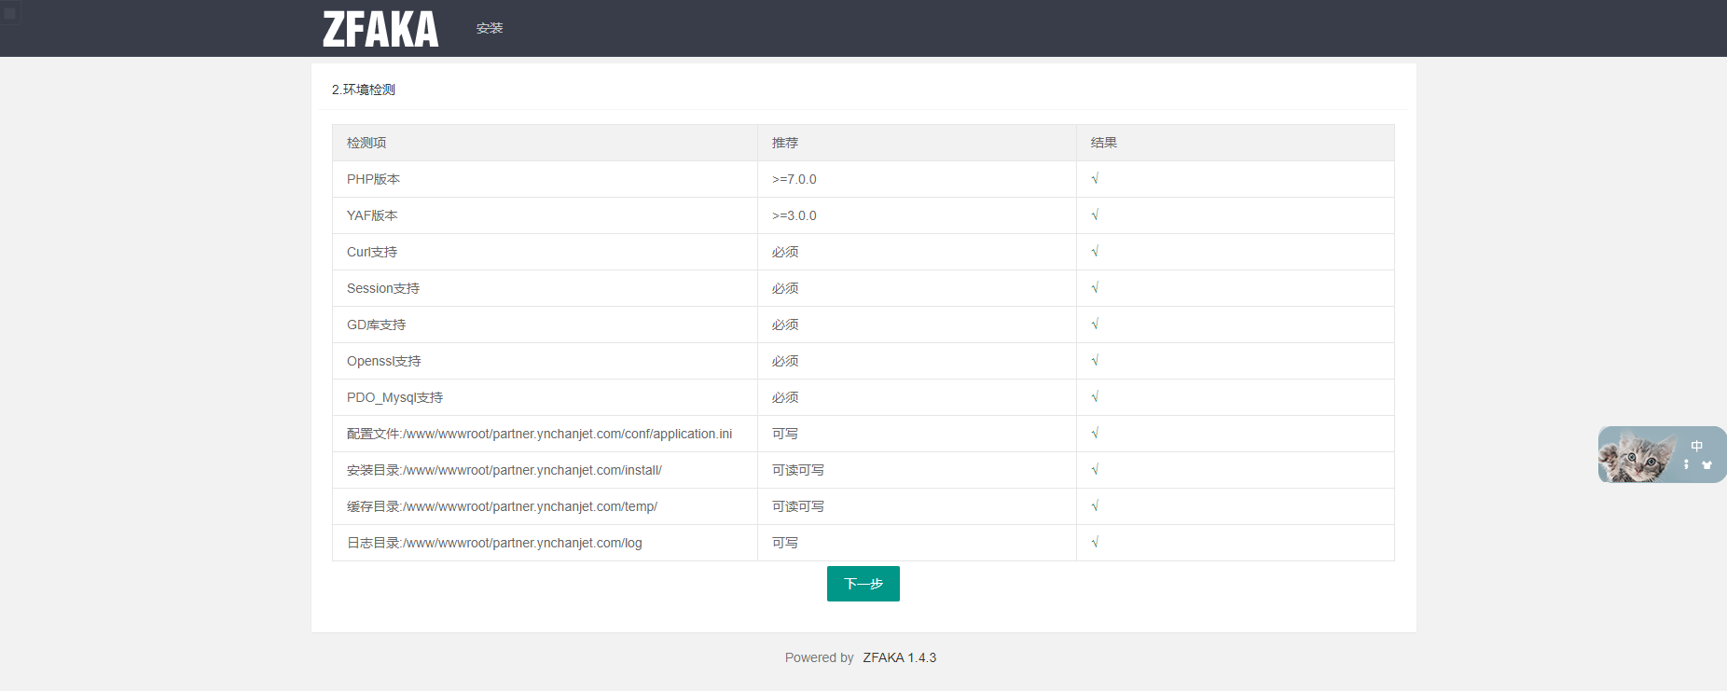Click the ZFAKA logo in header
1727x691 pixels.
(380, 29)
